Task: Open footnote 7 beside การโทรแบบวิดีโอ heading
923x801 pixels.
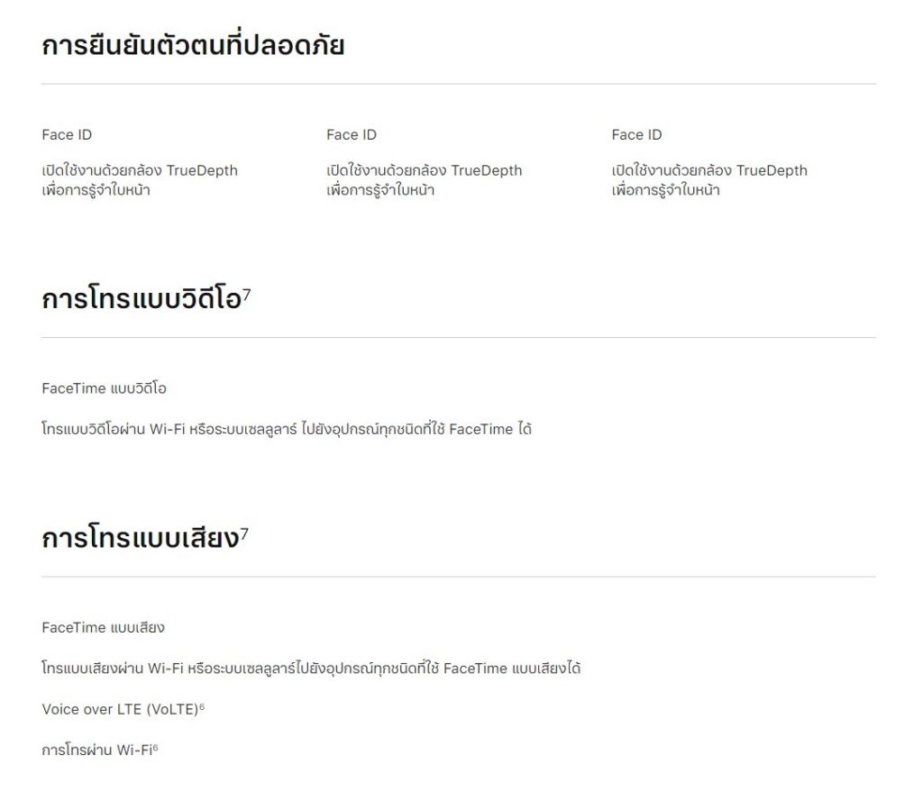Action: tap(247, 294)
